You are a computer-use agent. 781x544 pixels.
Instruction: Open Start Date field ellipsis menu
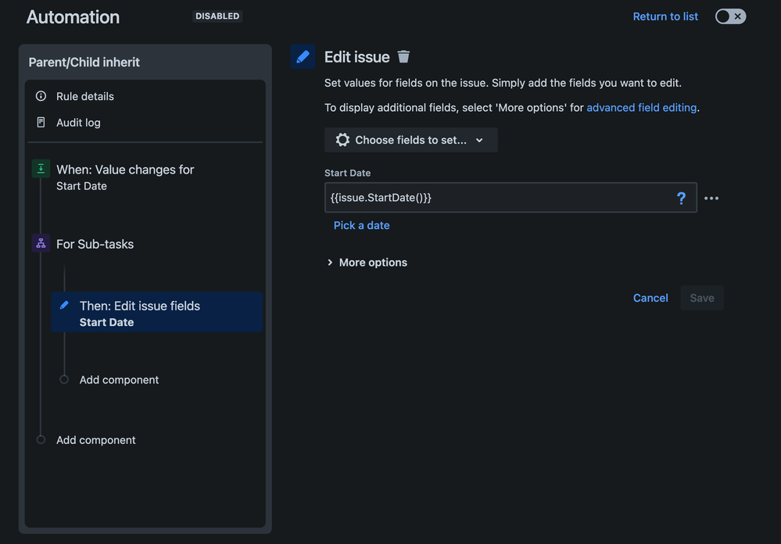click(711, 199)
